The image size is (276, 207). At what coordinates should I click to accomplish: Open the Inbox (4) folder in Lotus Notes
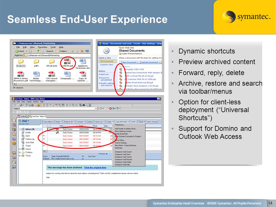point(28,129)
